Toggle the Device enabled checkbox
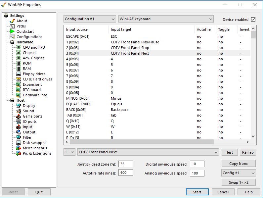 pyautogui.click(x=253, y=20)
